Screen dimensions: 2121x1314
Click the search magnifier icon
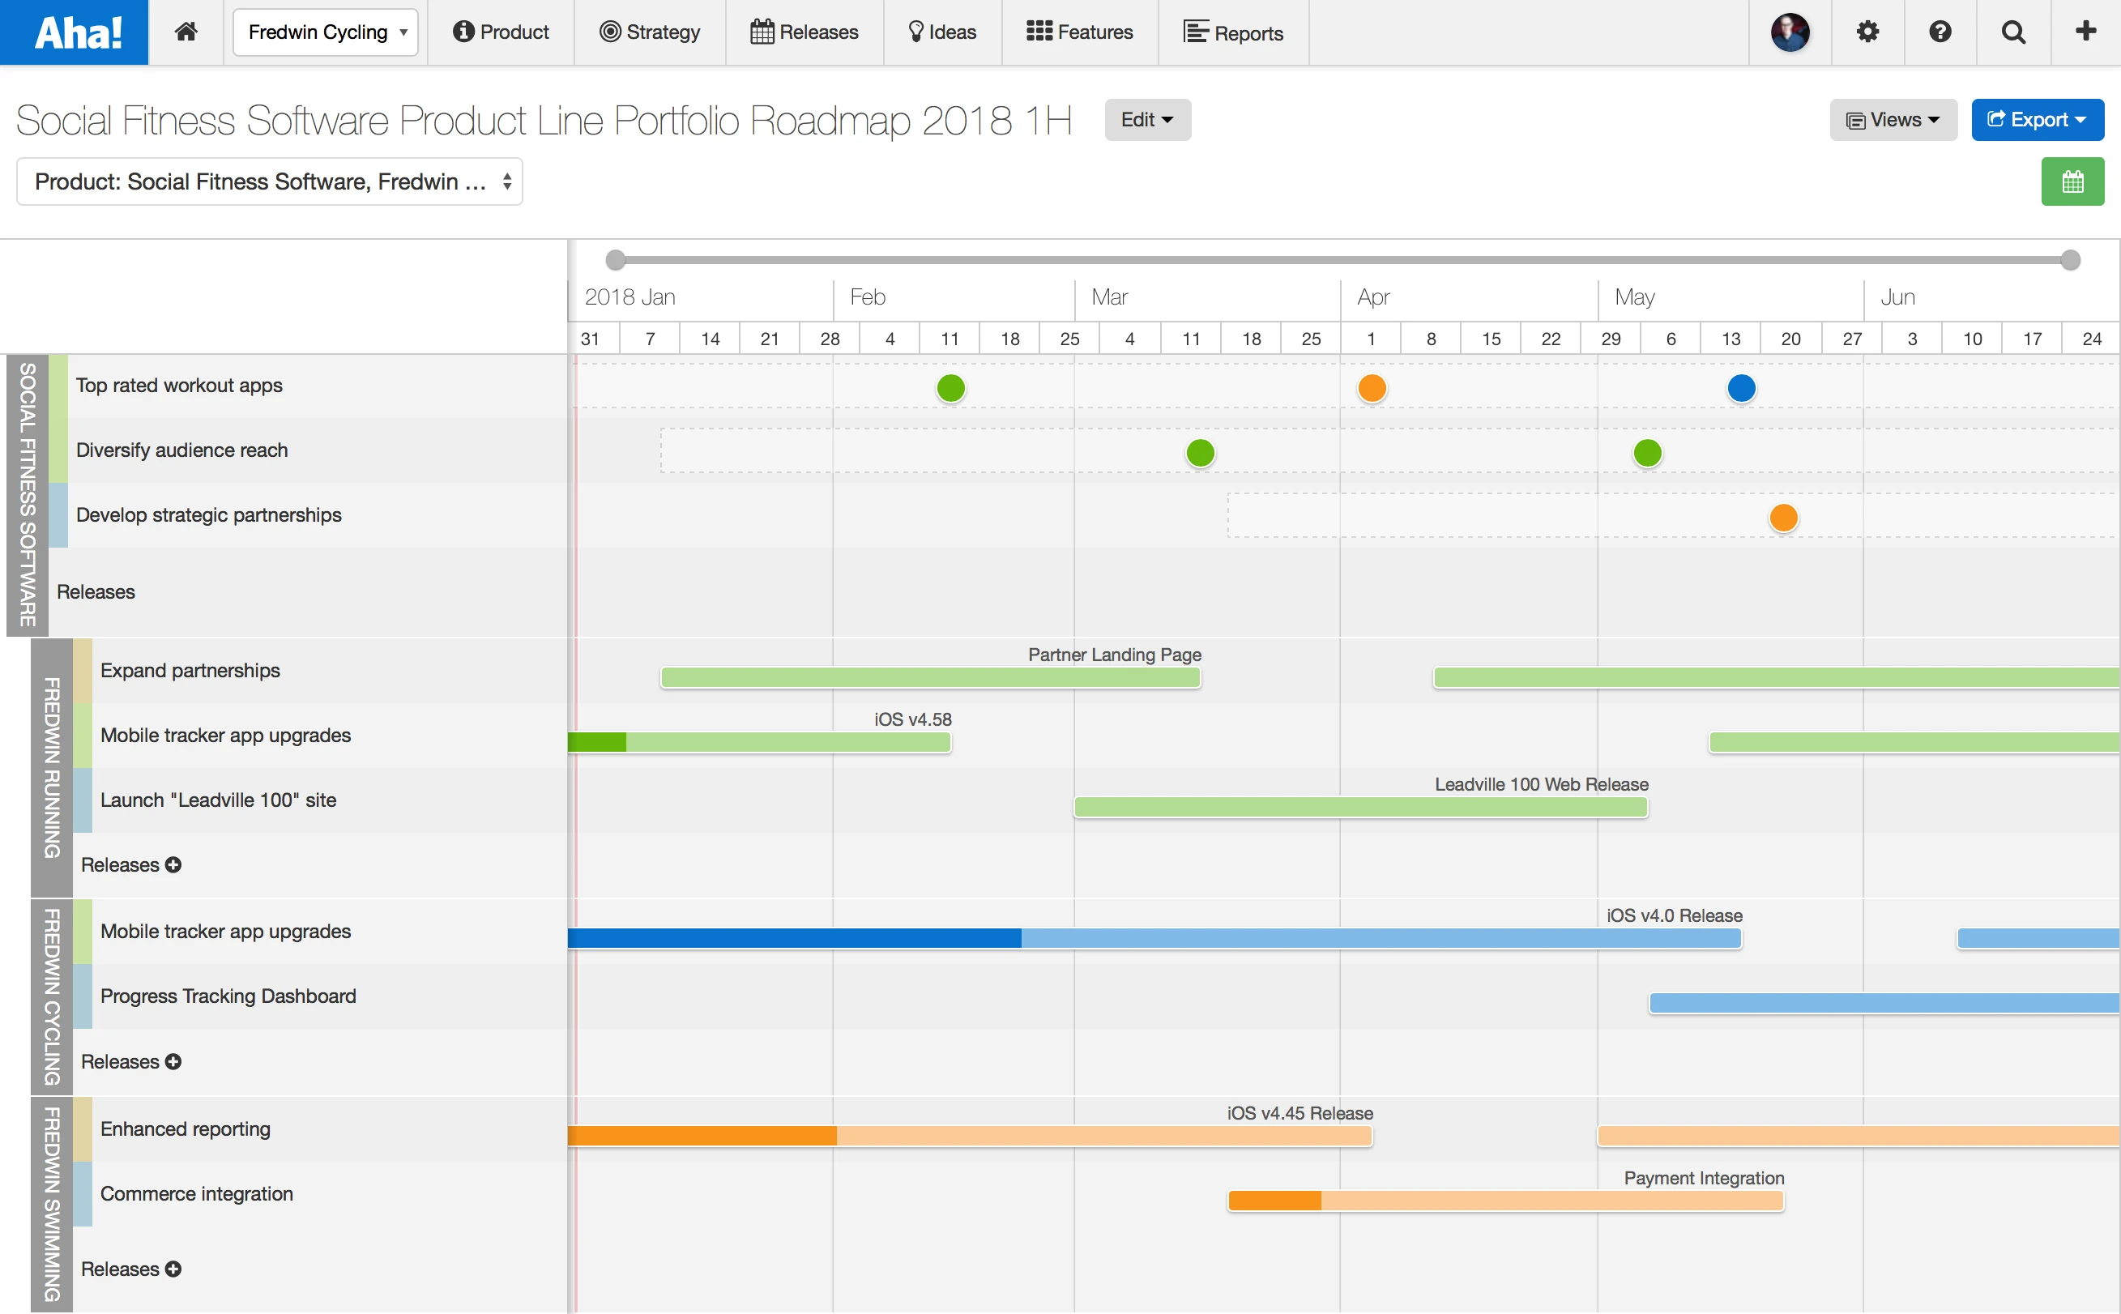coord(2013,32)
